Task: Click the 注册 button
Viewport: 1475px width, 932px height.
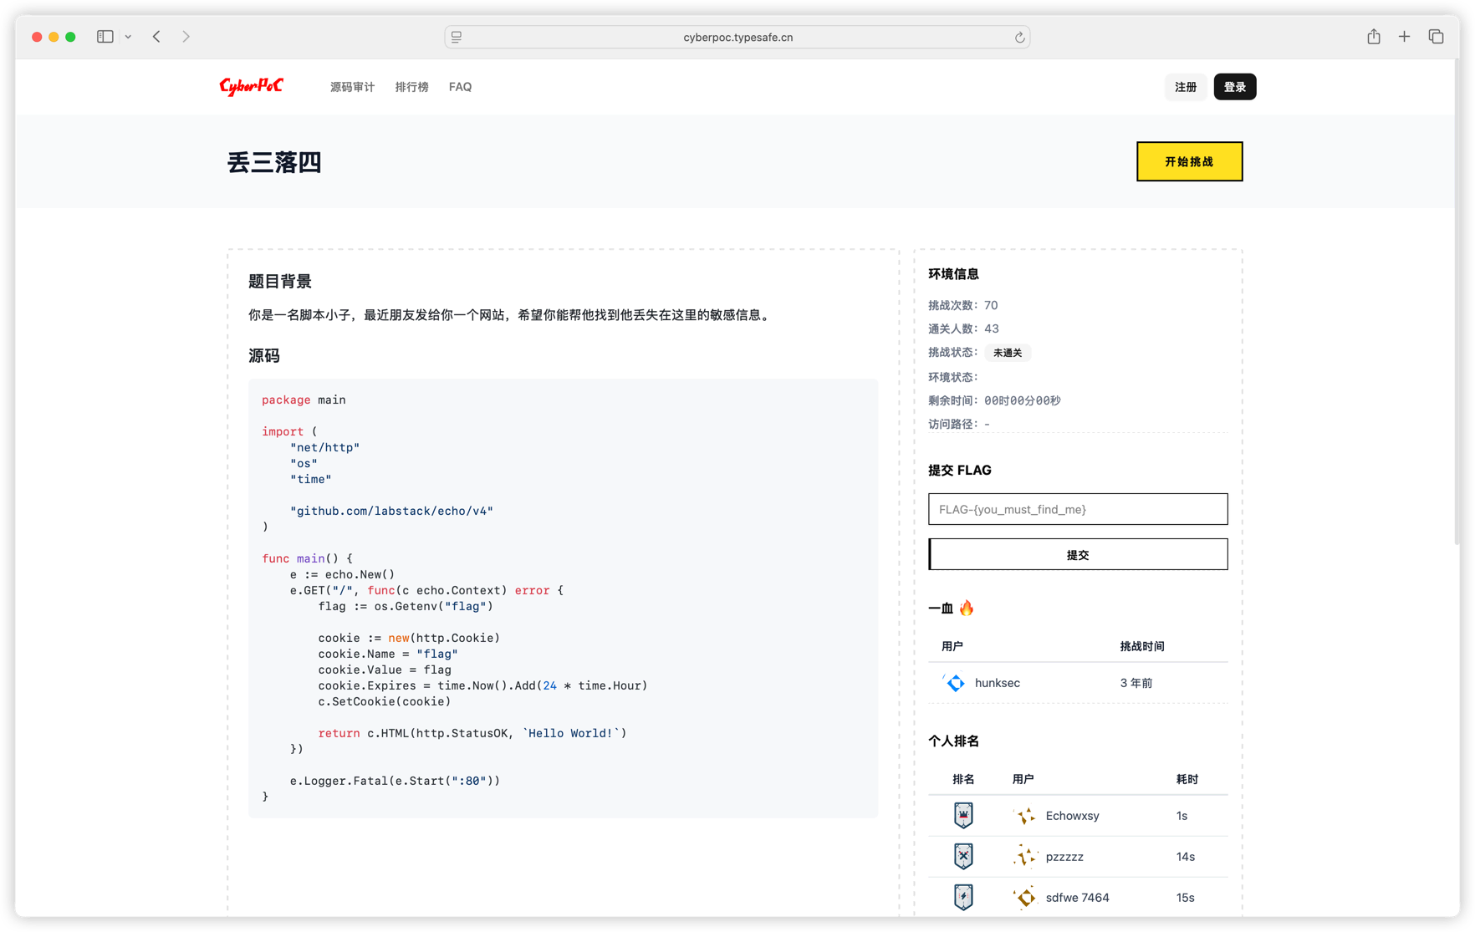Action: tap(1185, 87)
